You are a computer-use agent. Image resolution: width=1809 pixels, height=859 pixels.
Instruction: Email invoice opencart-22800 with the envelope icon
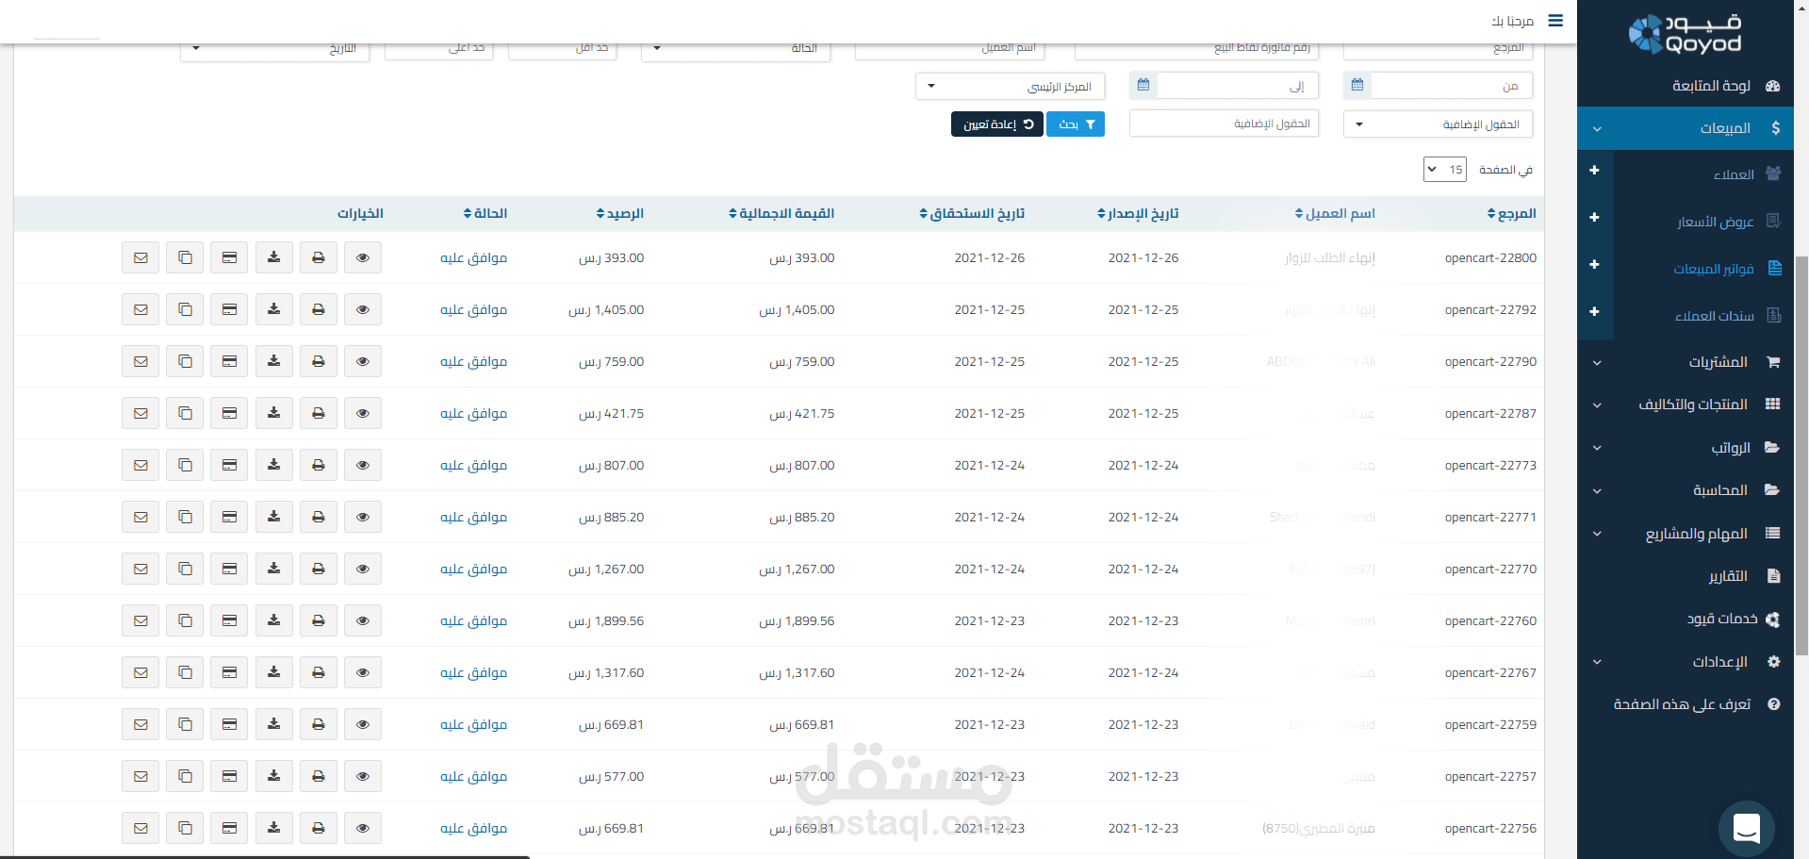[x=140, y=257]
